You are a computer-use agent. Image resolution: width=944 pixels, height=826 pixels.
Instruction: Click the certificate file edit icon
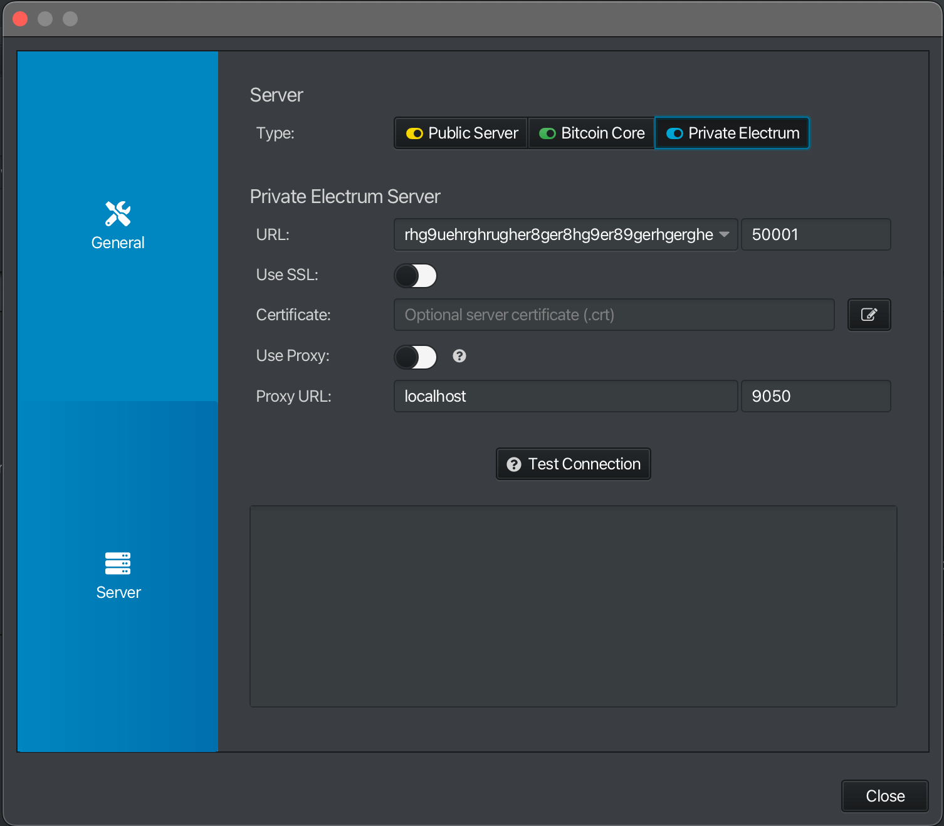pos(869,315)
